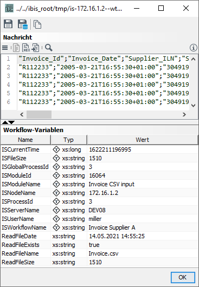Select line 1 with Invoice_Id header text

click(104, 58)
